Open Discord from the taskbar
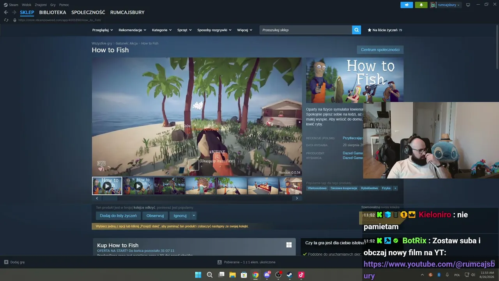The width and height of the screenshot is (499, 281). pos(267,275)
